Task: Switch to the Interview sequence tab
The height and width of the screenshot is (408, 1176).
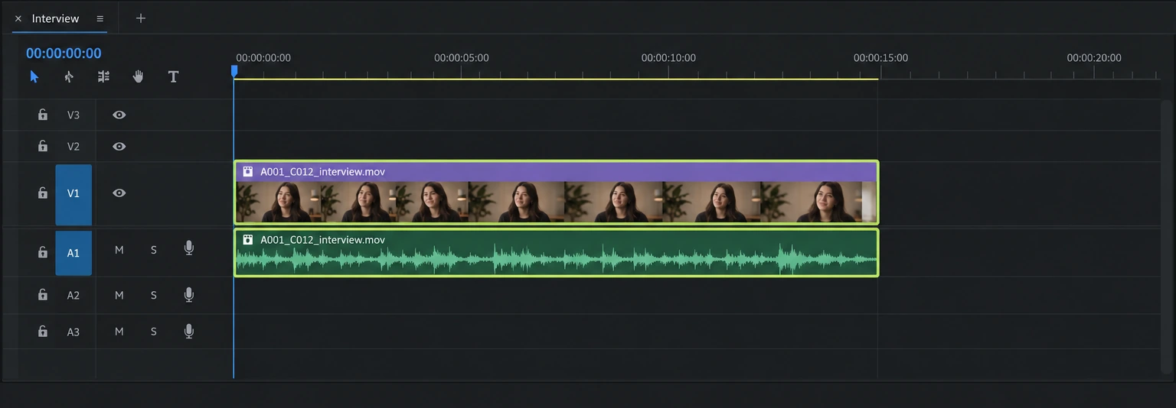Action: coord(55,18)
